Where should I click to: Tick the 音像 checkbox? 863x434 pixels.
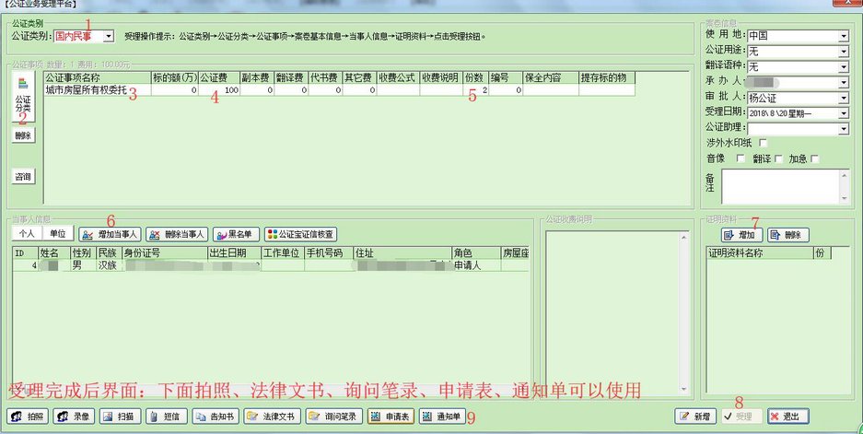click(x=741, y=159)
